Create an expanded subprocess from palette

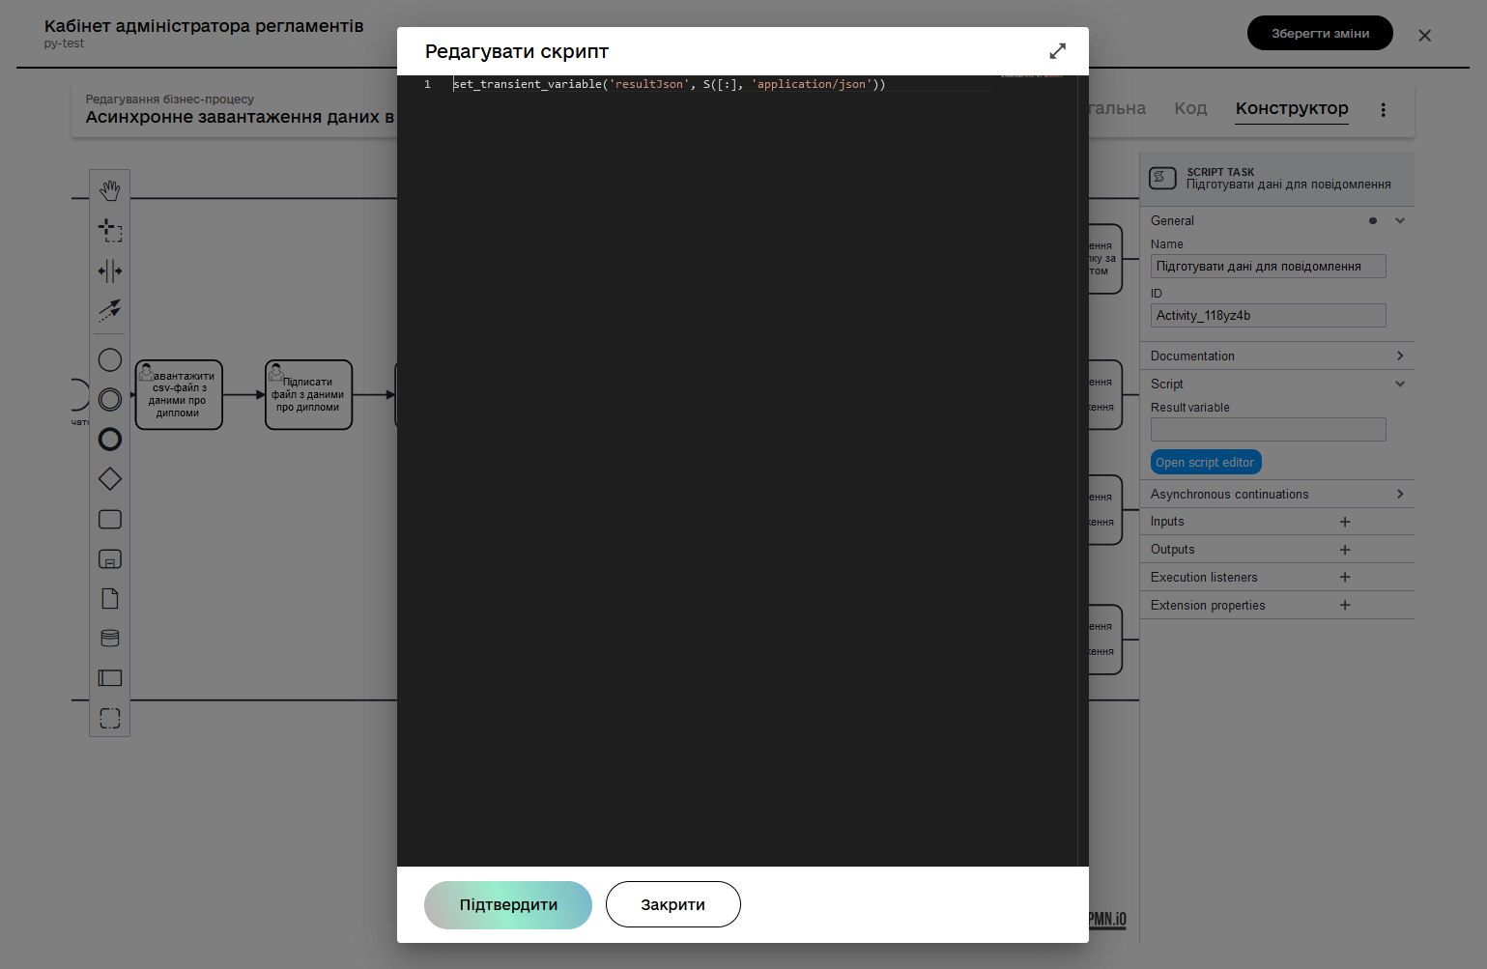[x=110, y=559]
